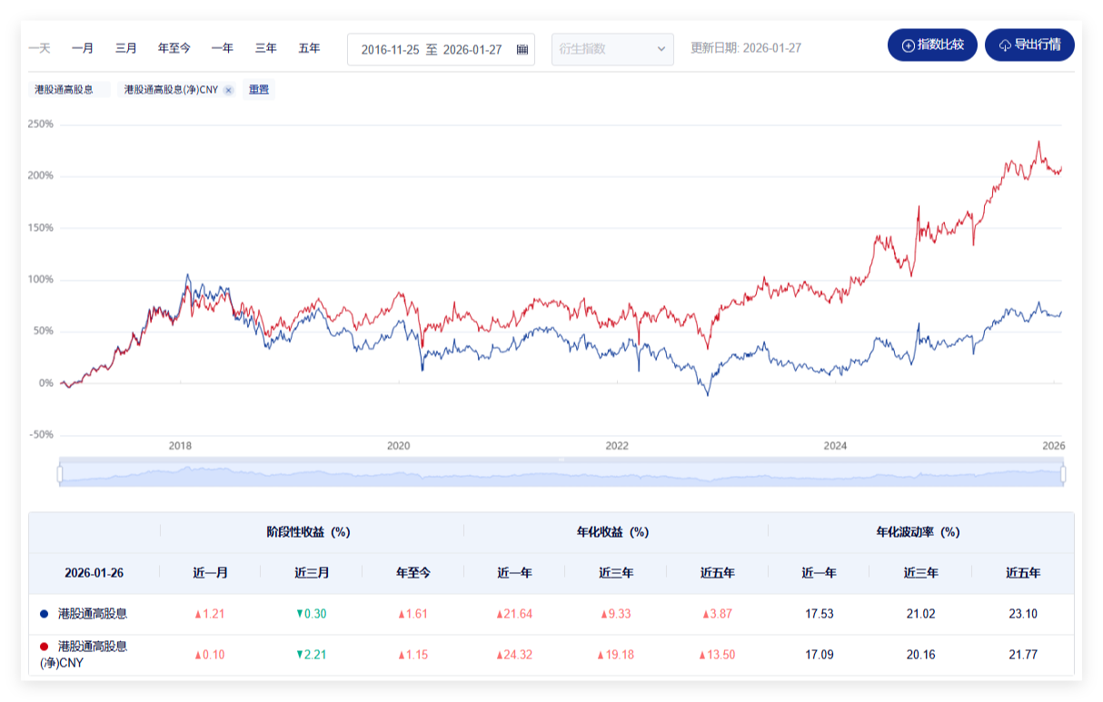Choose the 五年 period tab
Screen dimensions: 1103x702
pyautogui.click(x=310, y=48)
